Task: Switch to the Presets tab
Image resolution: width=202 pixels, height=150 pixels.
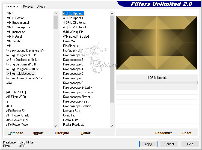Action: point(28,7)
